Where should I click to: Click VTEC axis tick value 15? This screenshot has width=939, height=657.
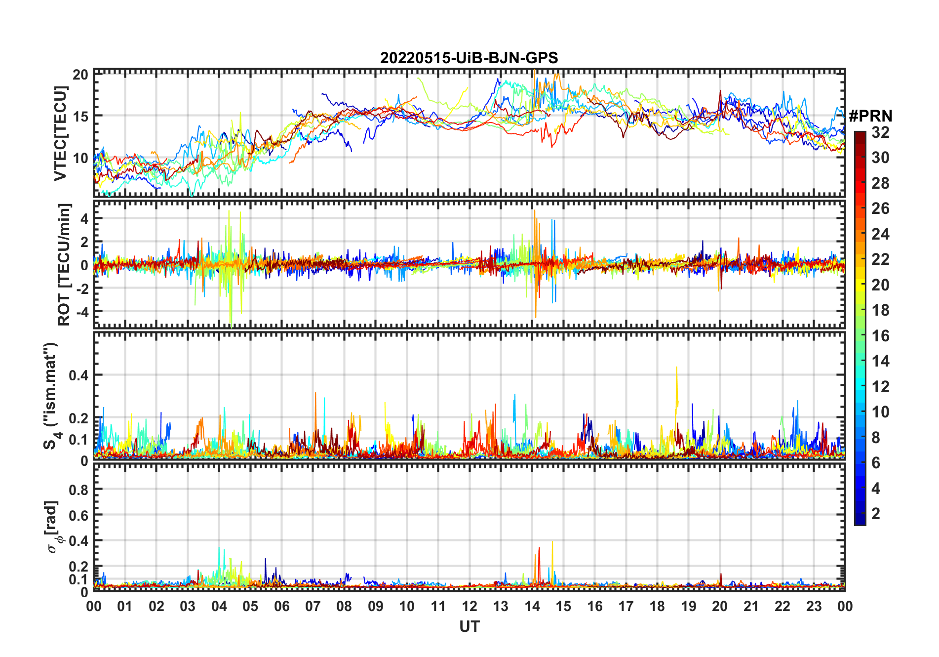80,117
